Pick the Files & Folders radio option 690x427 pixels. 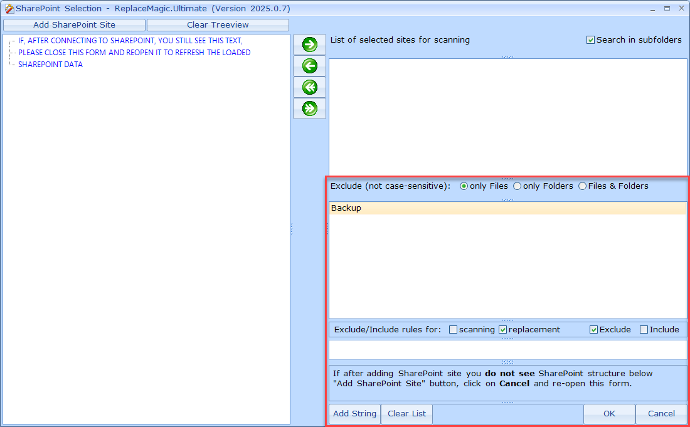click(583, 186)
